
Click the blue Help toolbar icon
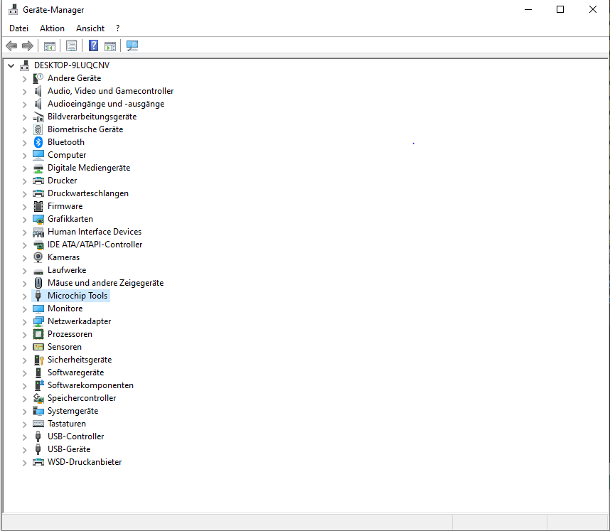(x=93, y=45)
